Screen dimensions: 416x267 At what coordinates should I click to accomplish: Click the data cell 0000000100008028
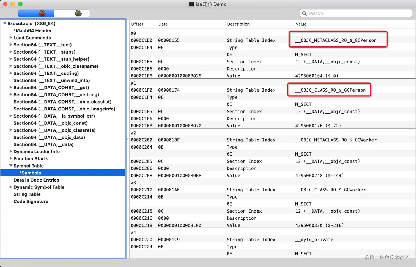pos(180,76)
